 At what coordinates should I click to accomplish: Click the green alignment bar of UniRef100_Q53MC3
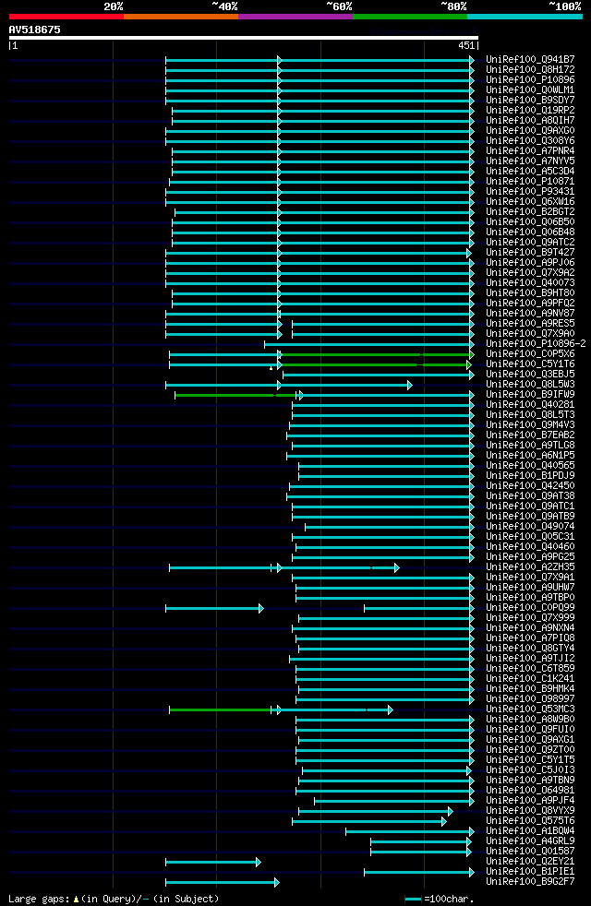221,709
